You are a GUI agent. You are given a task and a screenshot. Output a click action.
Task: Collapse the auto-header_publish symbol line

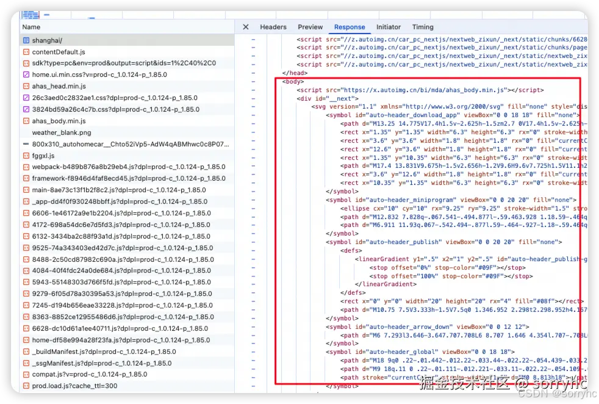[253, 242]
